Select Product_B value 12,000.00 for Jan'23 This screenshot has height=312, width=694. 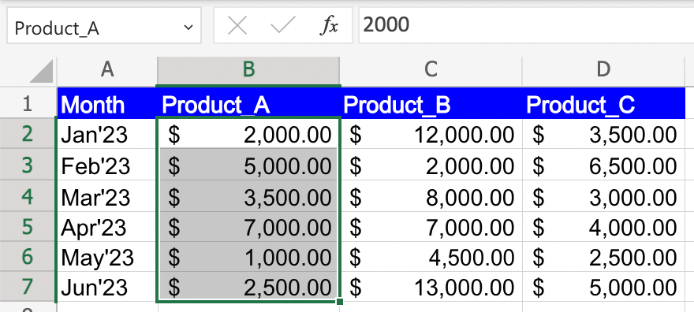tap(431, 133)
